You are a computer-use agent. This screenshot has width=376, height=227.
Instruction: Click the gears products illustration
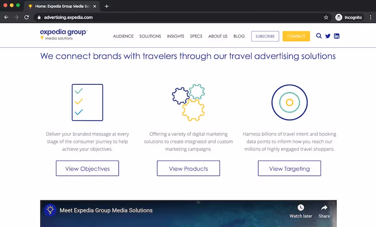pyautogui.click(x=188, y=103)
